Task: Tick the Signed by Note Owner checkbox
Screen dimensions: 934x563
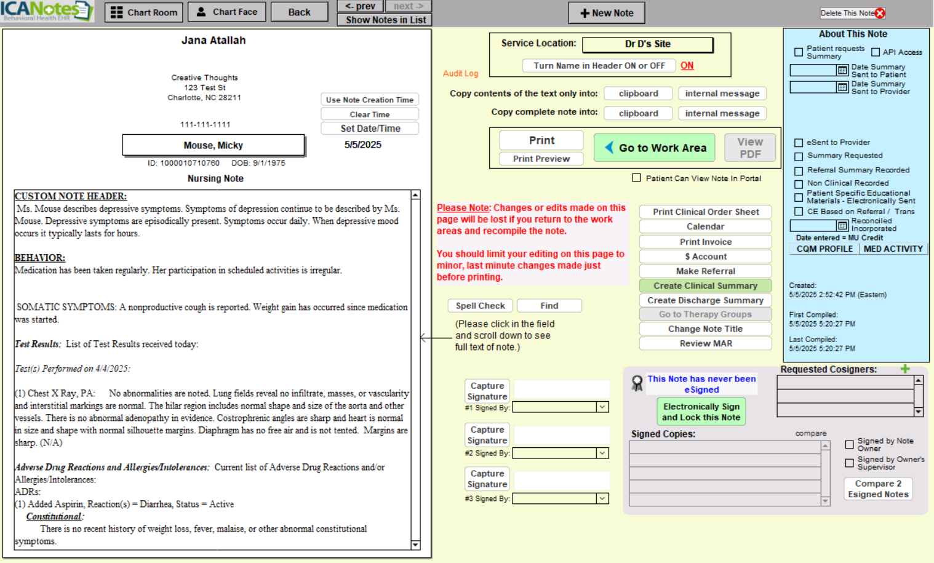Action: point(849,444)
